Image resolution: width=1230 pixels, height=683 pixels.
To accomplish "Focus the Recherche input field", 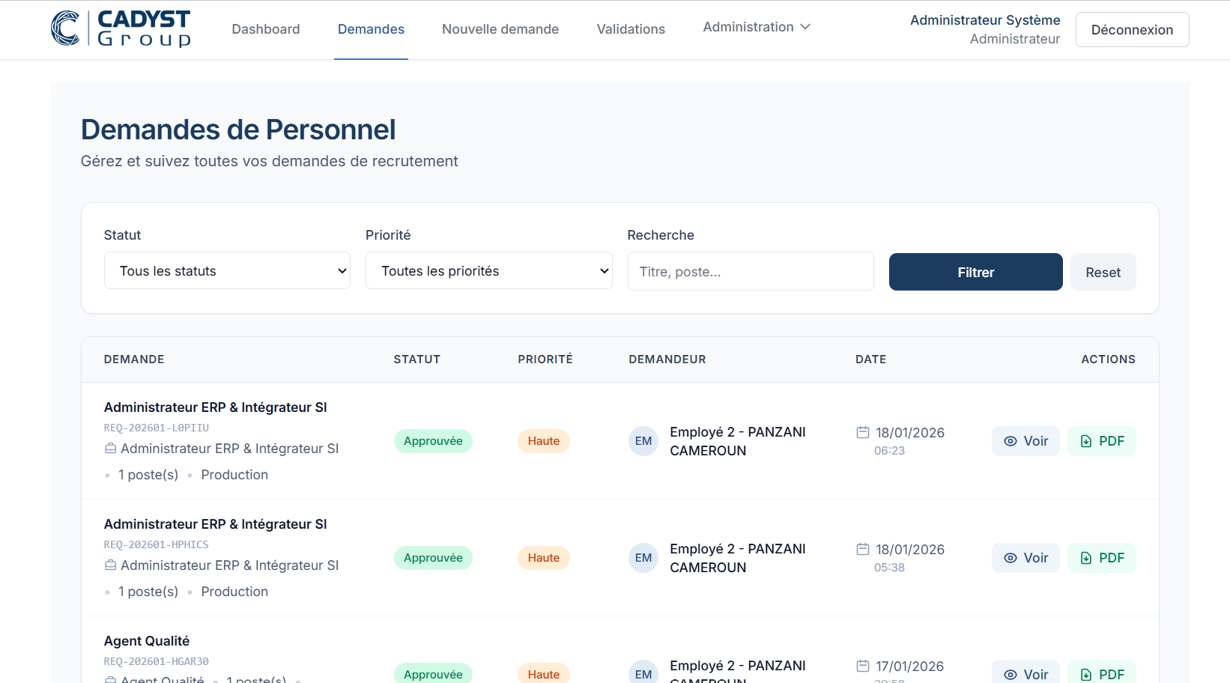I will pyautogui.click(x=751, y=272).
